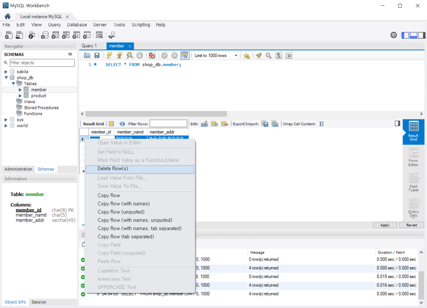Stop query execution hand icon
The width and height of the screenshot is (427, 308).
click(140, 55)
